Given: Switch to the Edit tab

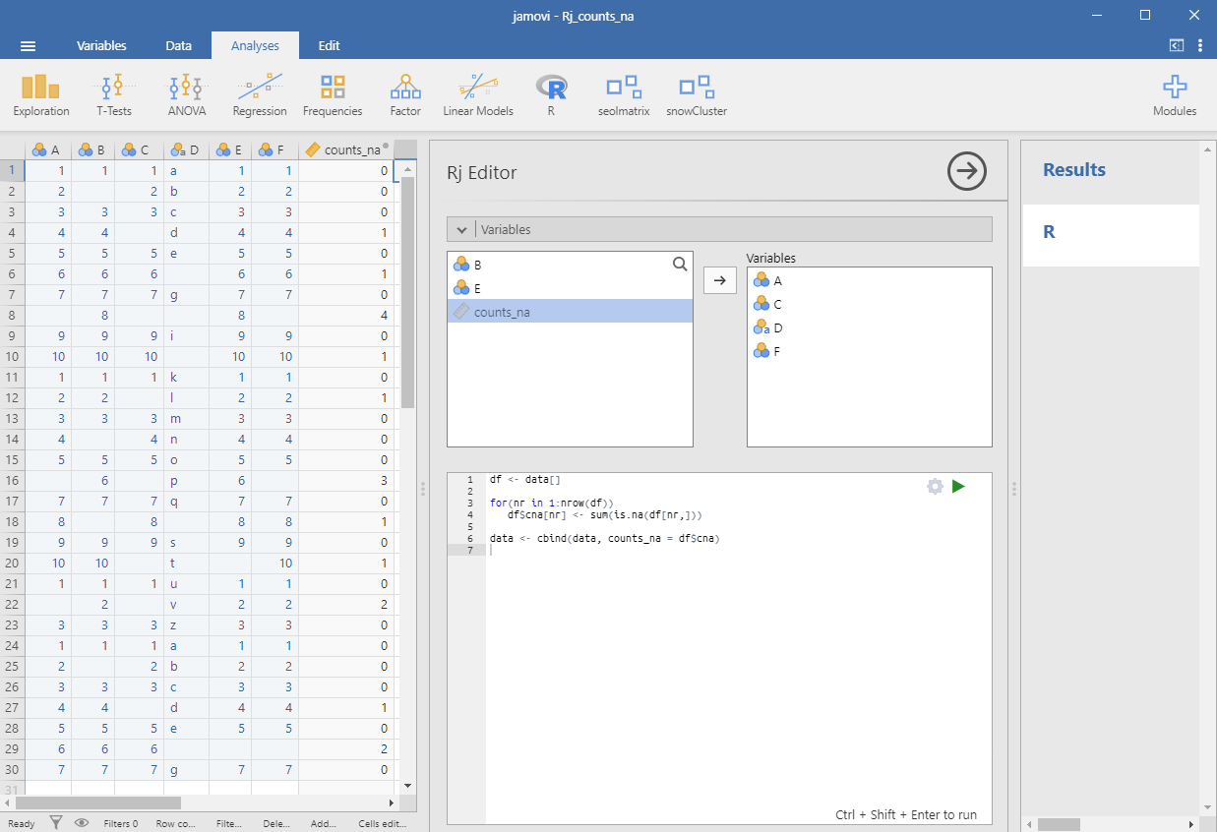Looking at the screenshot, I should [x=330, y=45].
